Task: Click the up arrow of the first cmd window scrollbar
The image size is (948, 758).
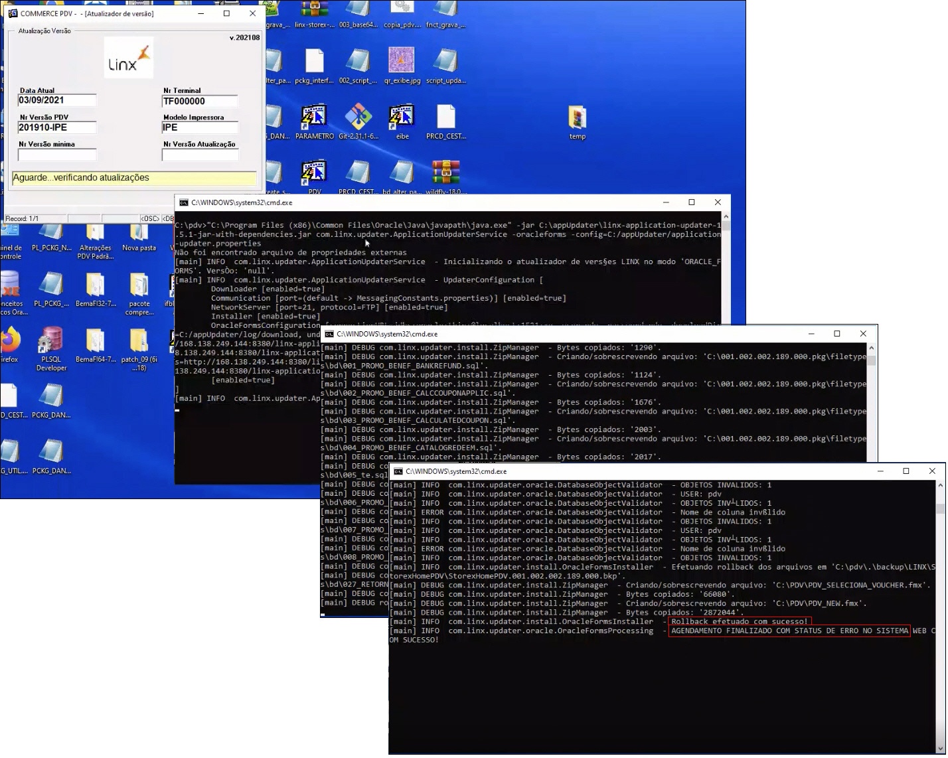Action: [x=726, y=216]
